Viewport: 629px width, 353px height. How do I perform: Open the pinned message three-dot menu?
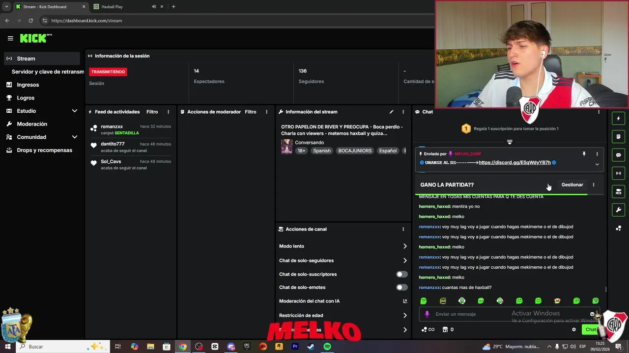[x=597, y=154]
